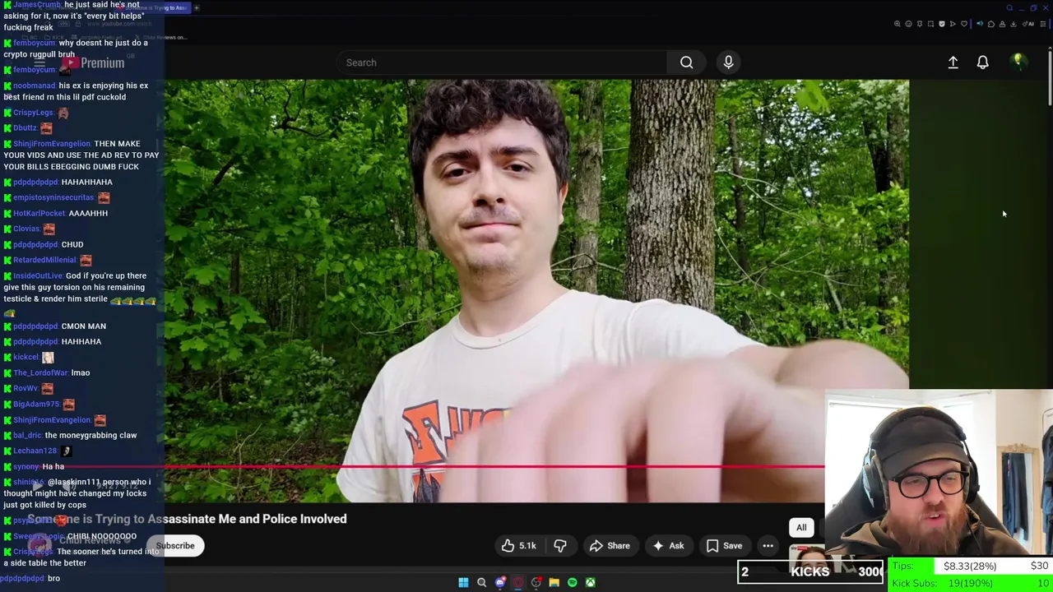Click the browser shield check icon

click(x=942, y=24)
